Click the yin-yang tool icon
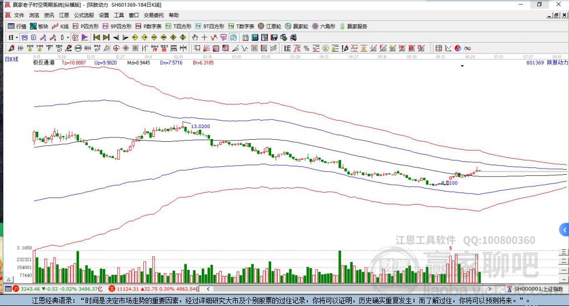This screenshot has width=569, height=306. coord(458,48)
